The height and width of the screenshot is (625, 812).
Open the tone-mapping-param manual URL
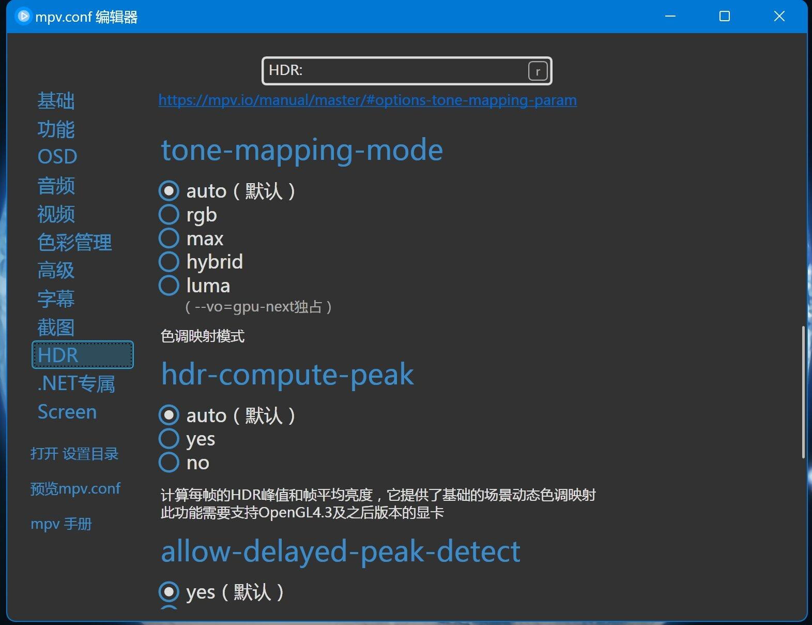pos(367,100)
